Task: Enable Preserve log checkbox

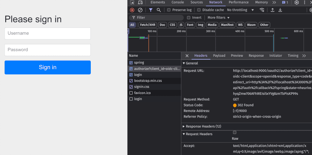Action: (169, 10)
